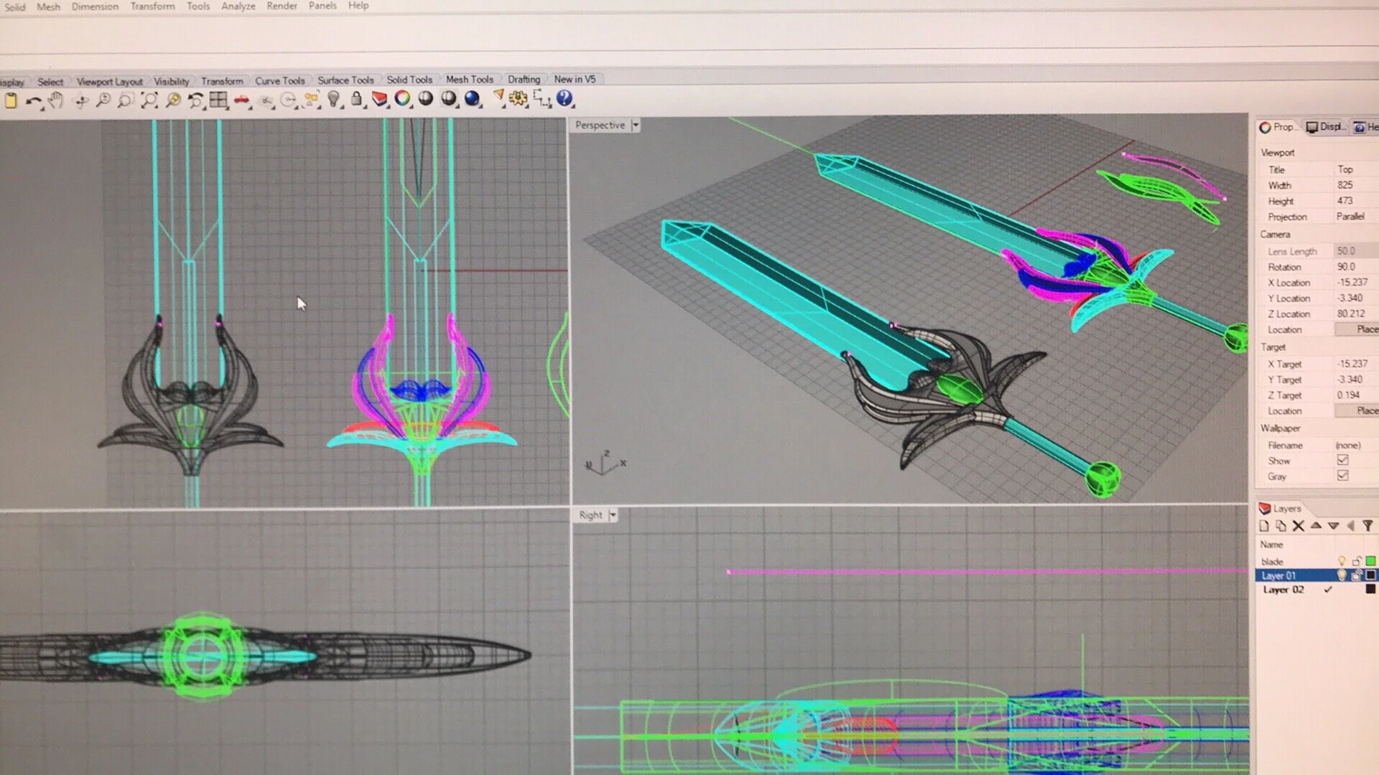Select the Pan hand tool
1379x775 pixels.
click(x=56, y=100)
